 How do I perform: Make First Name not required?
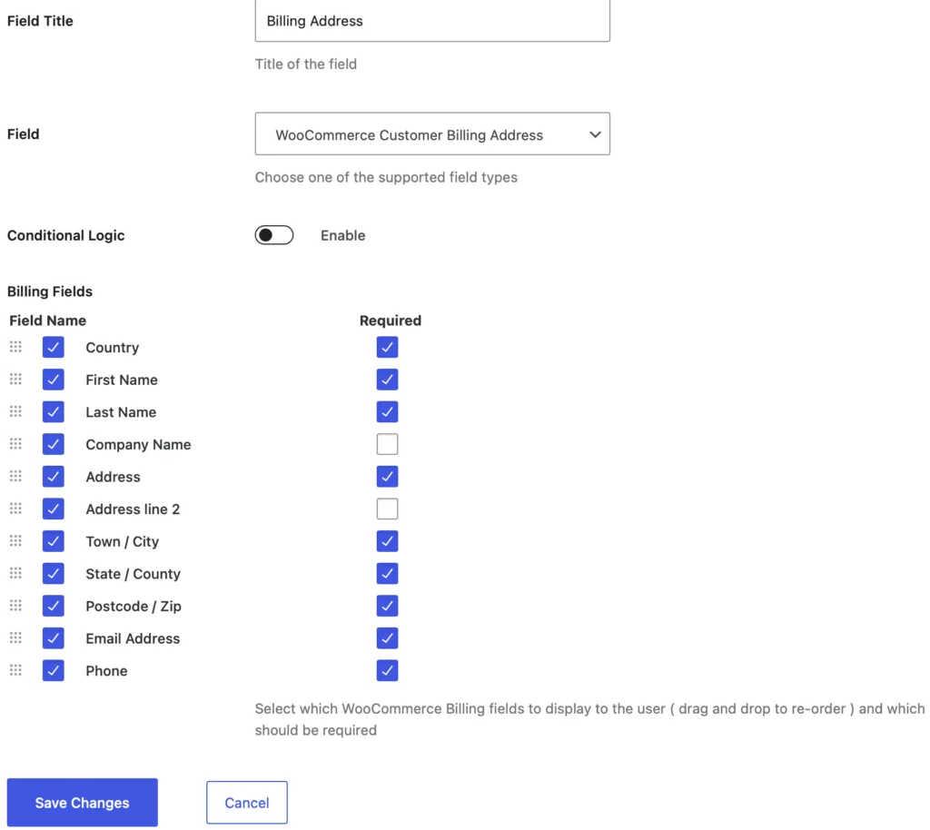(387, 380)
